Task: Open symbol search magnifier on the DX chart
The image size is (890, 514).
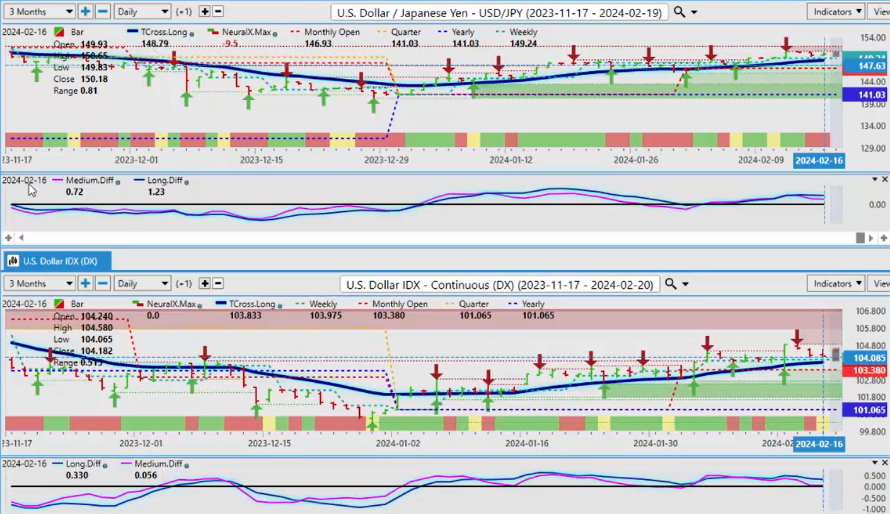Action: point(671,284)
